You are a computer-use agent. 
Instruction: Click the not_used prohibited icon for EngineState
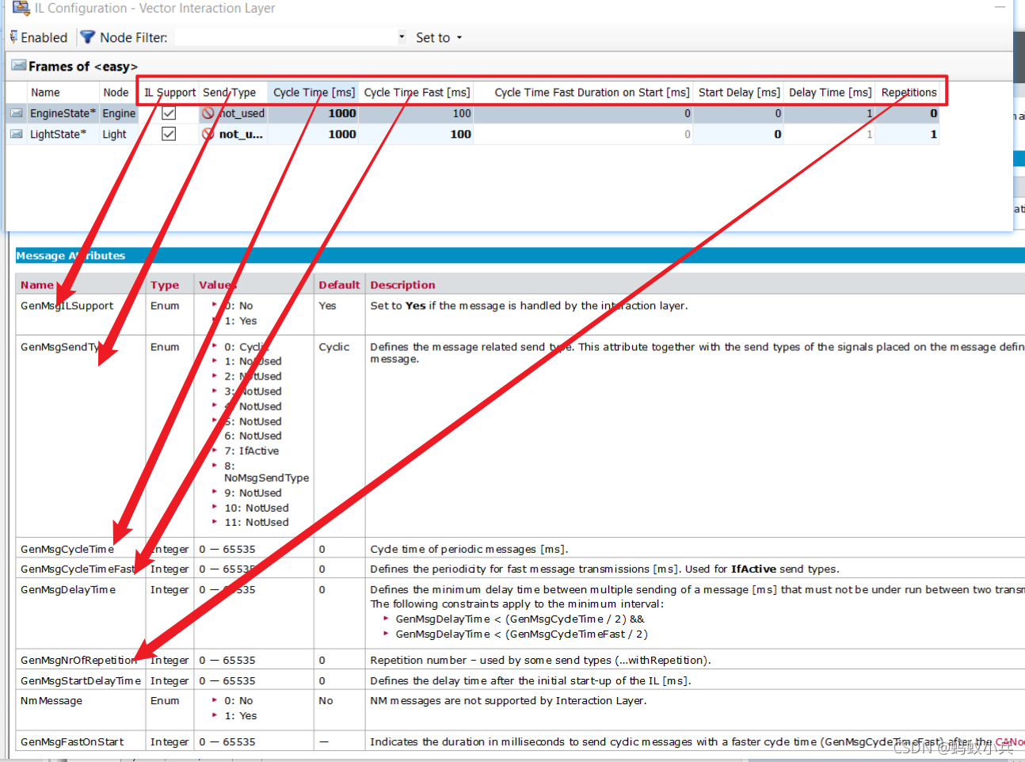click(208, 113)
